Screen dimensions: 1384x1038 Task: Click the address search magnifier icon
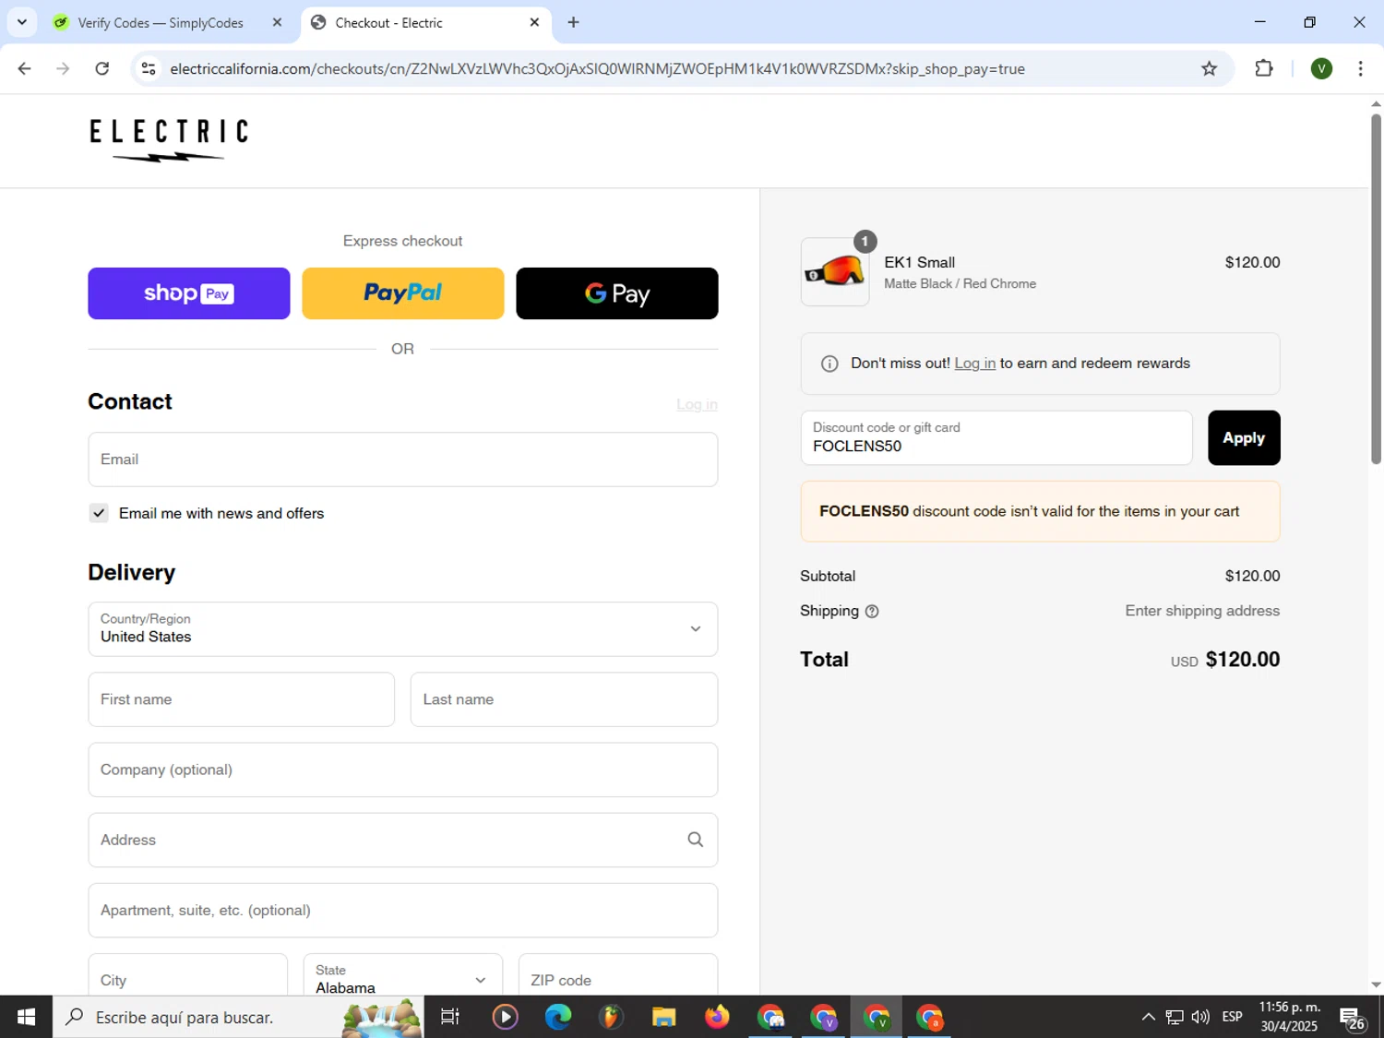(696, 840)
